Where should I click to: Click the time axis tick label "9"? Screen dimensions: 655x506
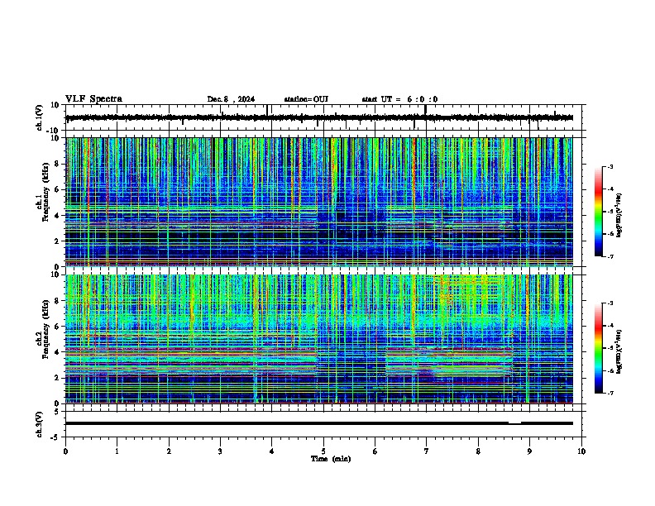(x=529, y=451)
